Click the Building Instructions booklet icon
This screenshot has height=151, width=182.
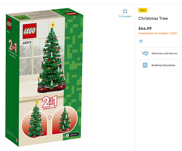(145, 65)
